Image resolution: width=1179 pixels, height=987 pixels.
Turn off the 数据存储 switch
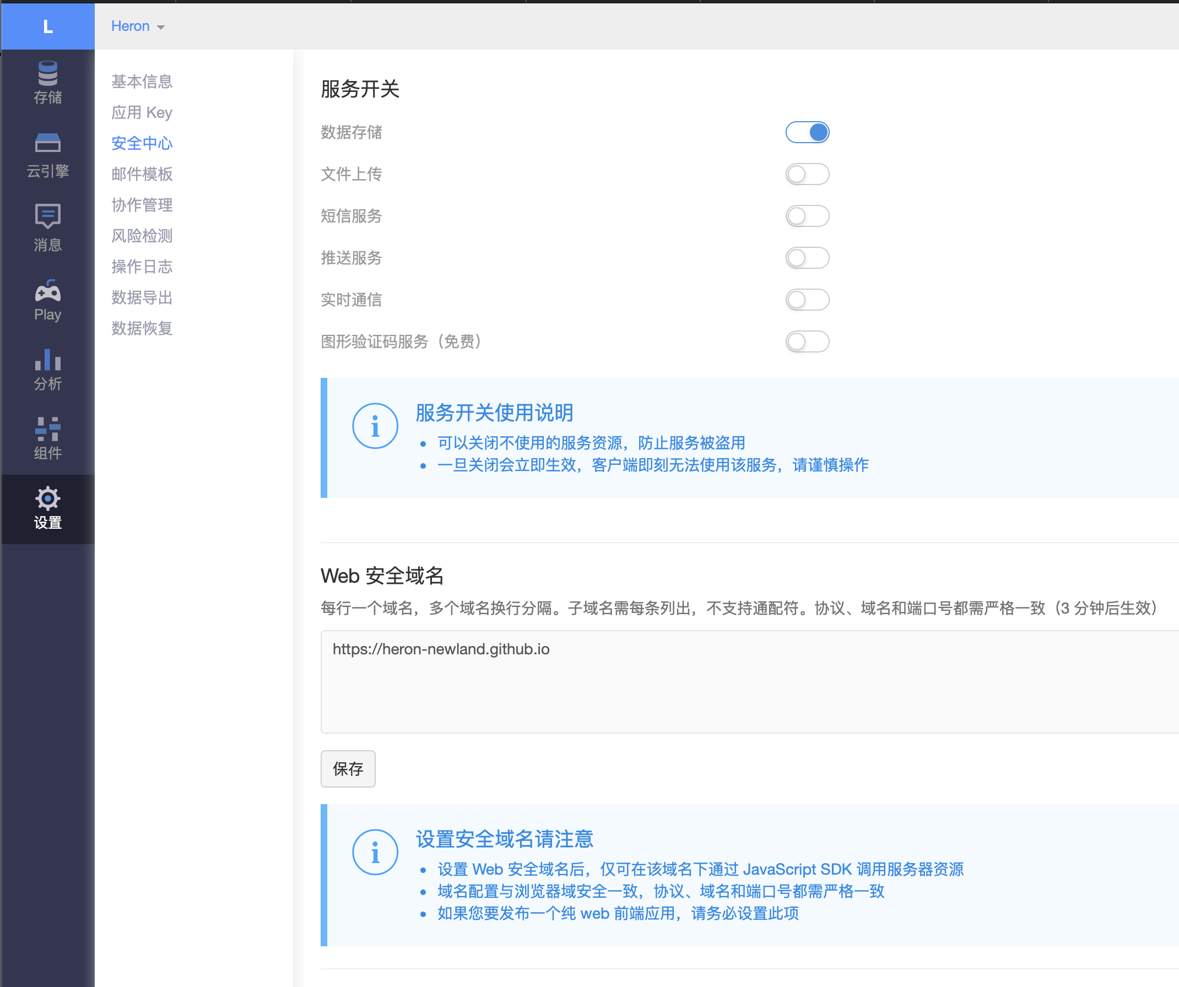[807, 132]
